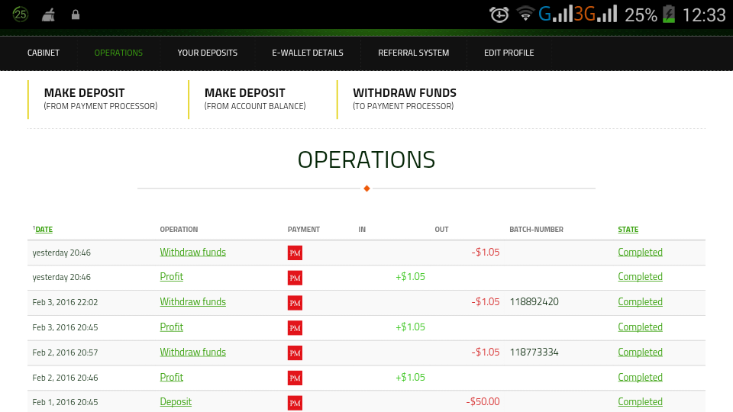Select batch number 118892420
Viewport: 733px width, 412px height.
[x=534, y=302]
